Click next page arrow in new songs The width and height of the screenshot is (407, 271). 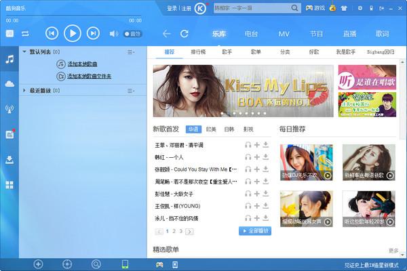189,232
